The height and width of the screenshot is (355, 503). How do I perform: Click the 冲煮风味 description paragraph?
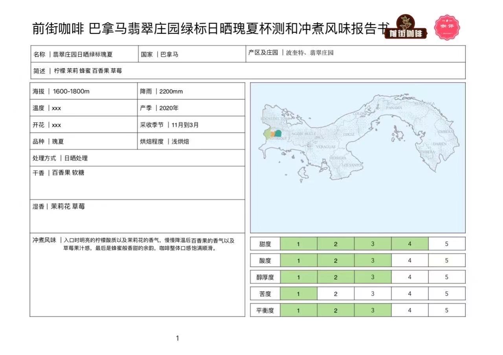pyautogui.click(x=138, y=244)
